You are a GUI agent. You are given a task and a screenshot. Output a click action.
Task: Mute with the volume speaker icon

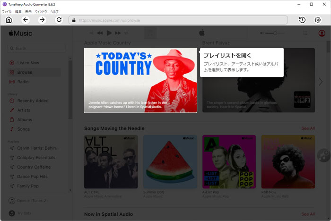(x=262, y=33)
